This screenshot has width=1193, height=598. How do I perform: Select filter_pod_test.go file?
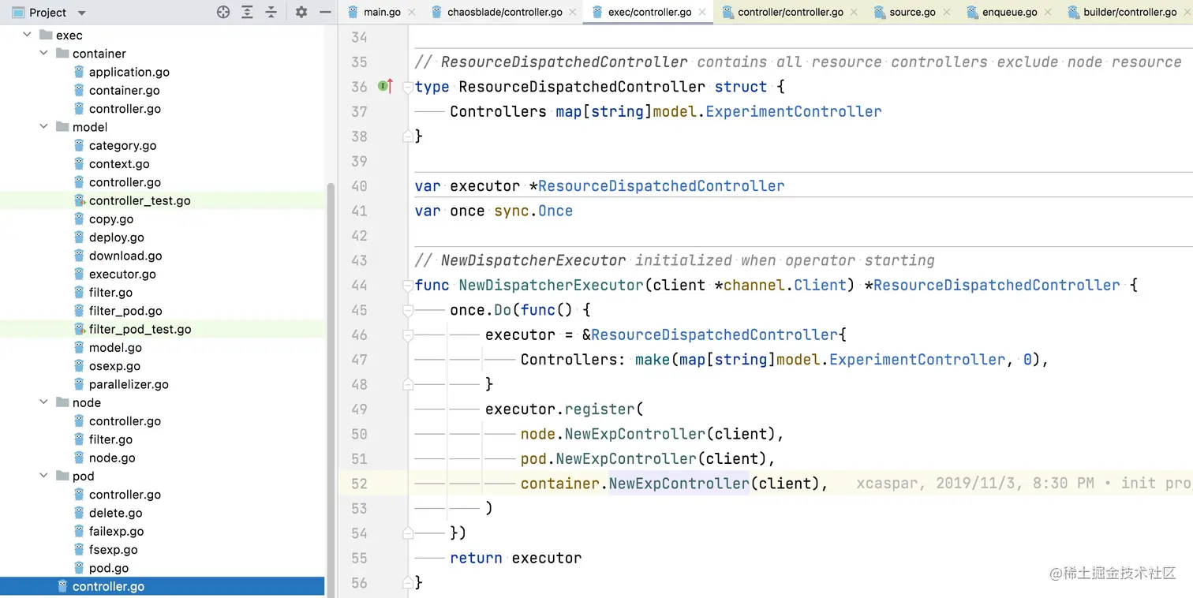click(140, 329)
